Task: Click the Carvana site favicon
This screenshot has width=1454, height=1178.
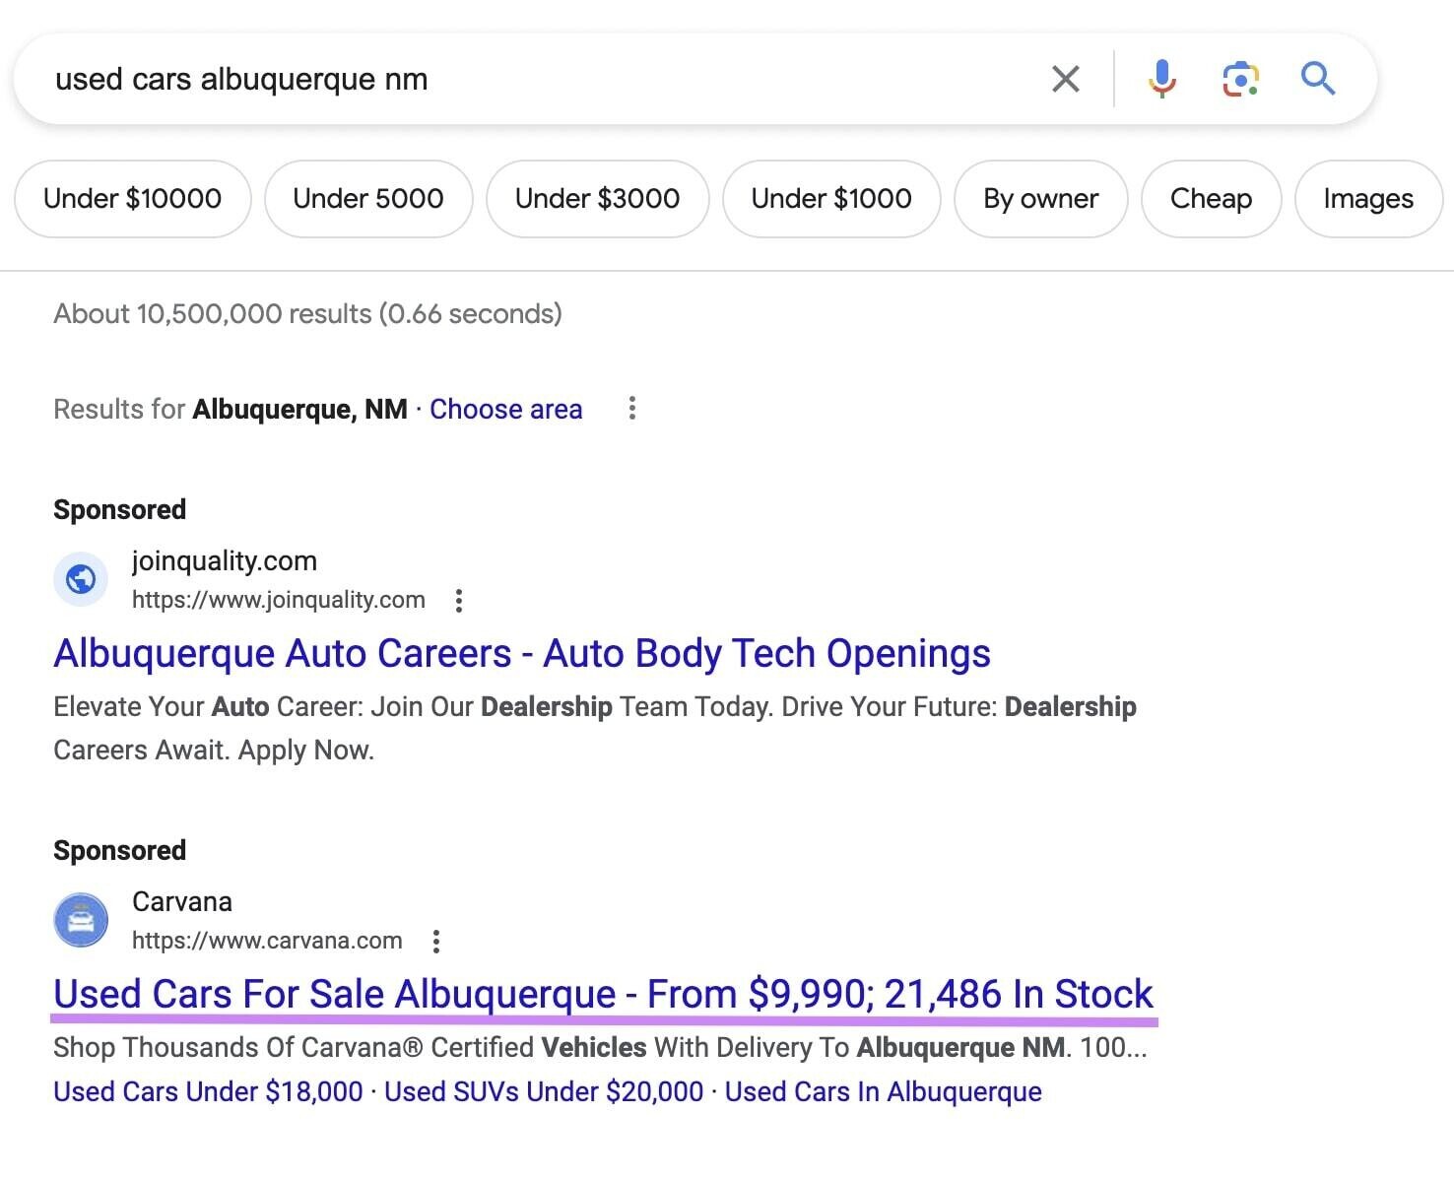Action: [x=81, y=920]
